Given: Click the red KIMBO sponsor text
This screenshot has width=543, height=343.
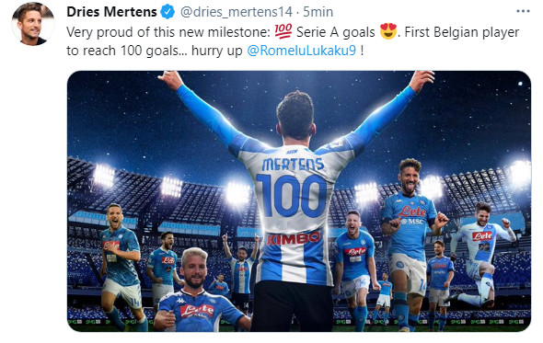Looking at the screenshot, I should (x=294, y=238).
